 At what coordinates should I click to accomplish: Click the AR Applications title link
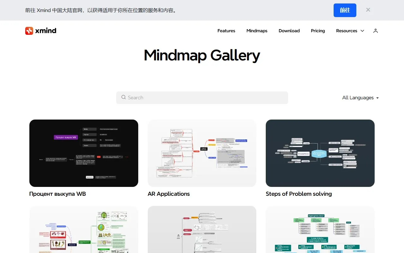click(169, 194)
